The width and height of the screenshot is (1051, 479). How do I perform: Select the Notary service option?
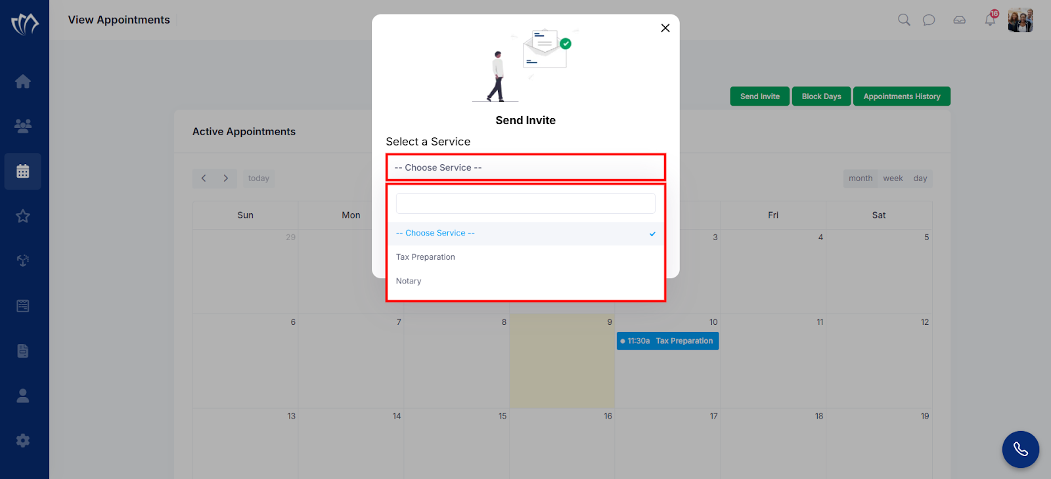525,281
